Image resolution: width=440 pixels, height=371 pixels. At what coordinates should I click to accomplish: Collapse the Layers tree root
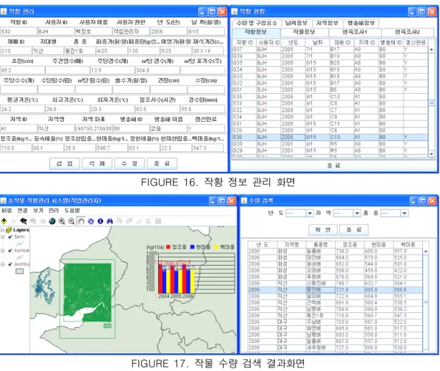pos(2,230)
